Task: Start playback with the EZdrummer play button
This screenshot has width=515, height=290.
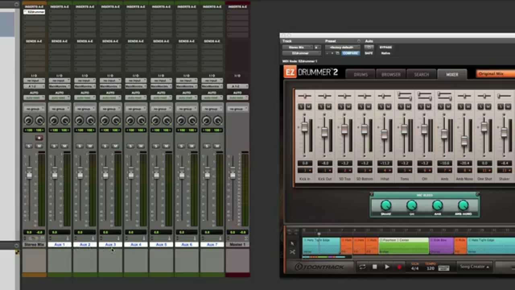Action: [x=387, y=267]
